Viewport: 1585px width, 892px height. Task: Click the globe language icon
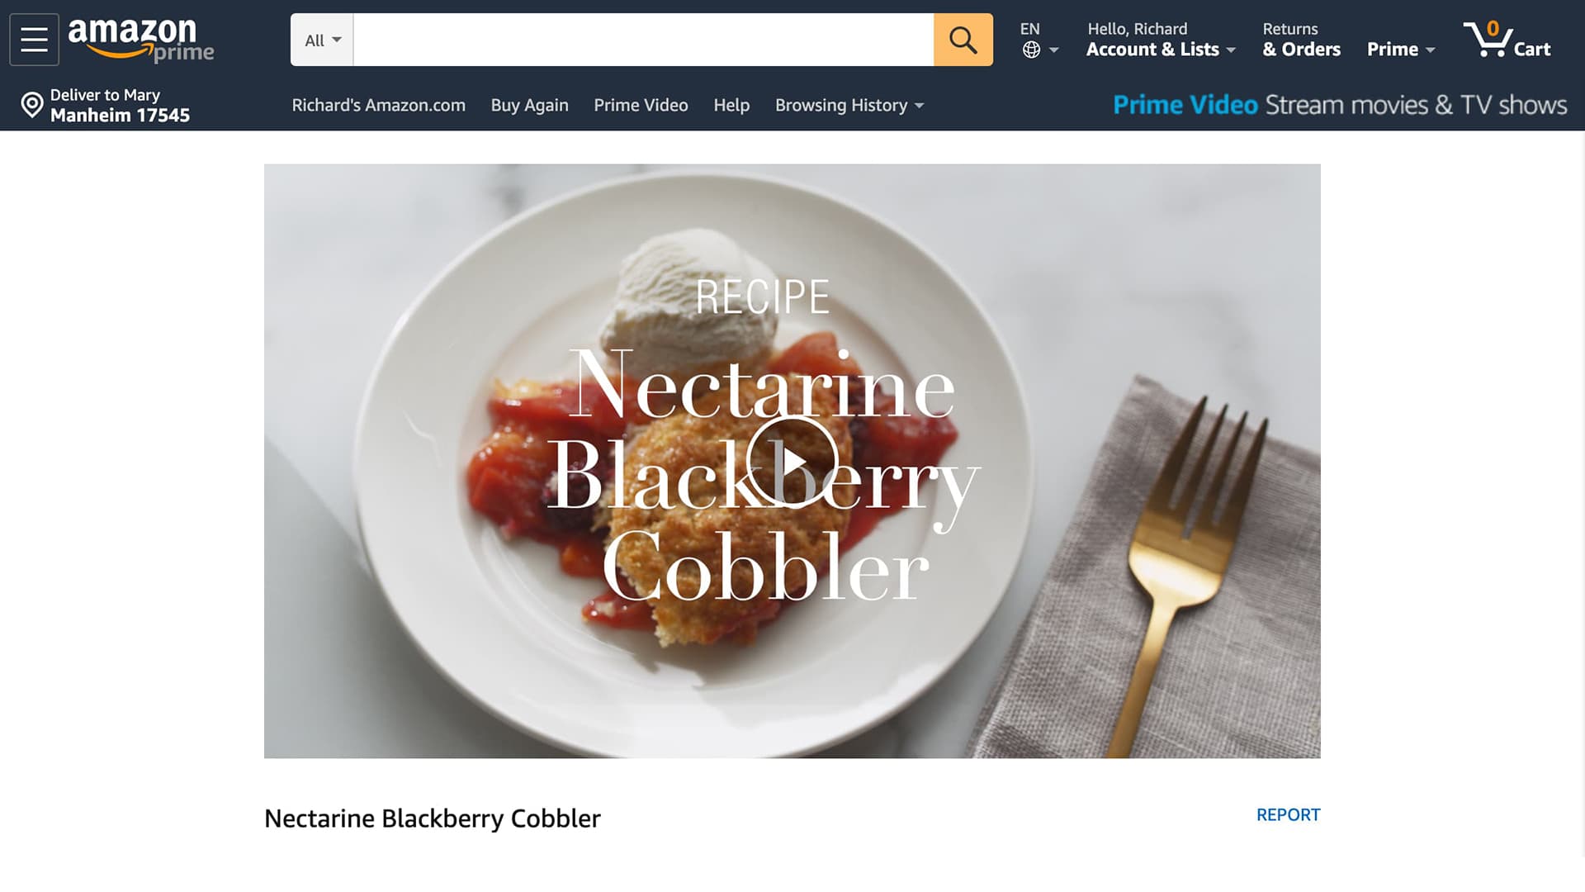pos(1031,50)
